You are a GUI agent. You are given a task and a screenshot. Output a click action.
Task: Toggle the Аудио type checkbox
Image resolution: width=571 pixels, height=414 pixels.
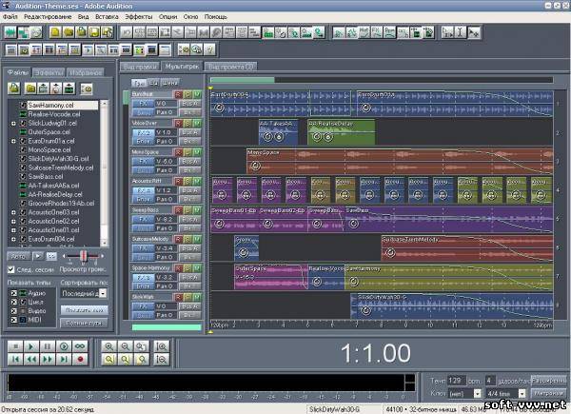pyautogui.click(x=14, y=293)
